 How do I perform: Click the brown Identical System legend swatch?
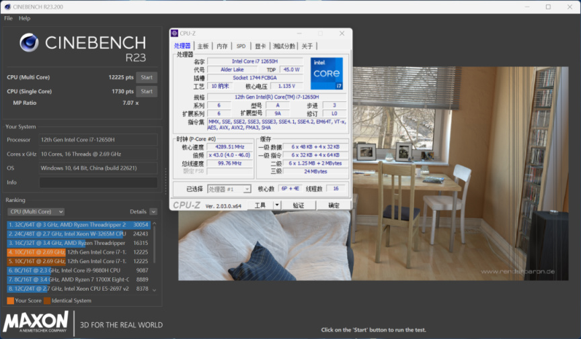(x=47, y=301)
